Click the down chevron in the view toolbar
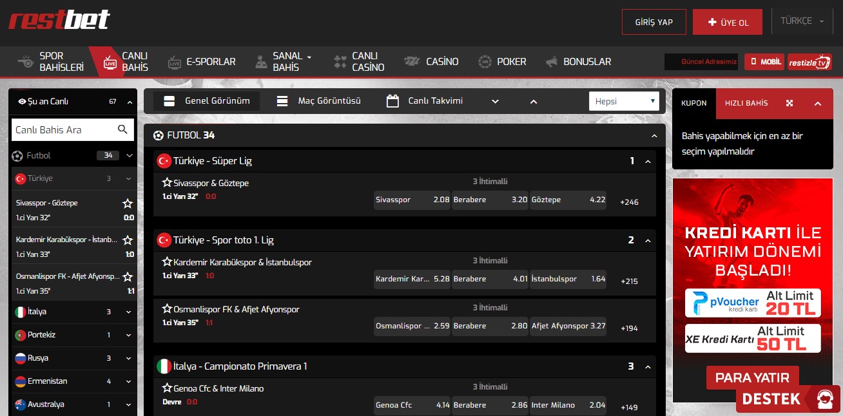Viewport: 843px width, 416px height. click(495, 102)
